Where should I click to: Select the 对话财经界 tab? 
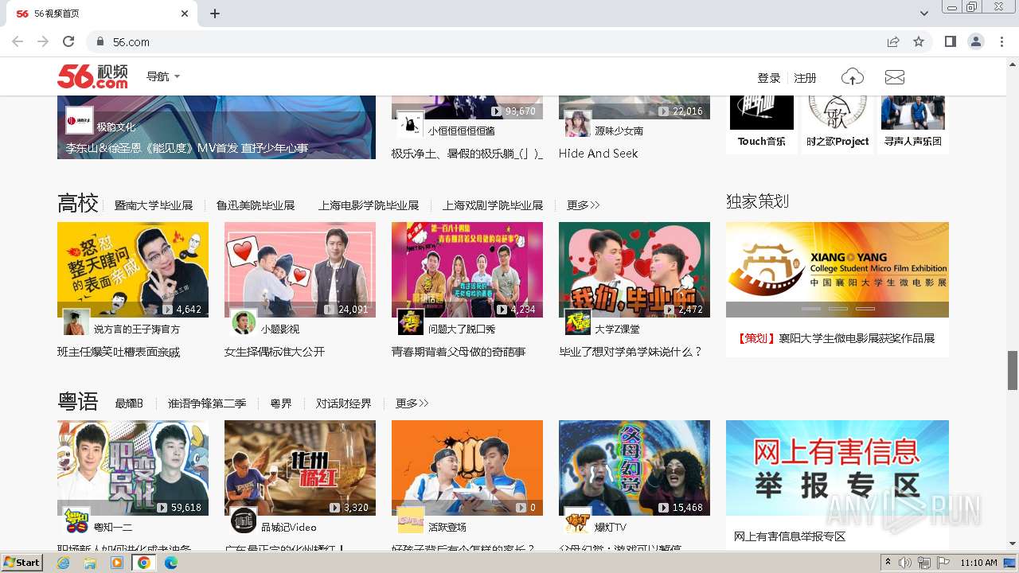344,403
